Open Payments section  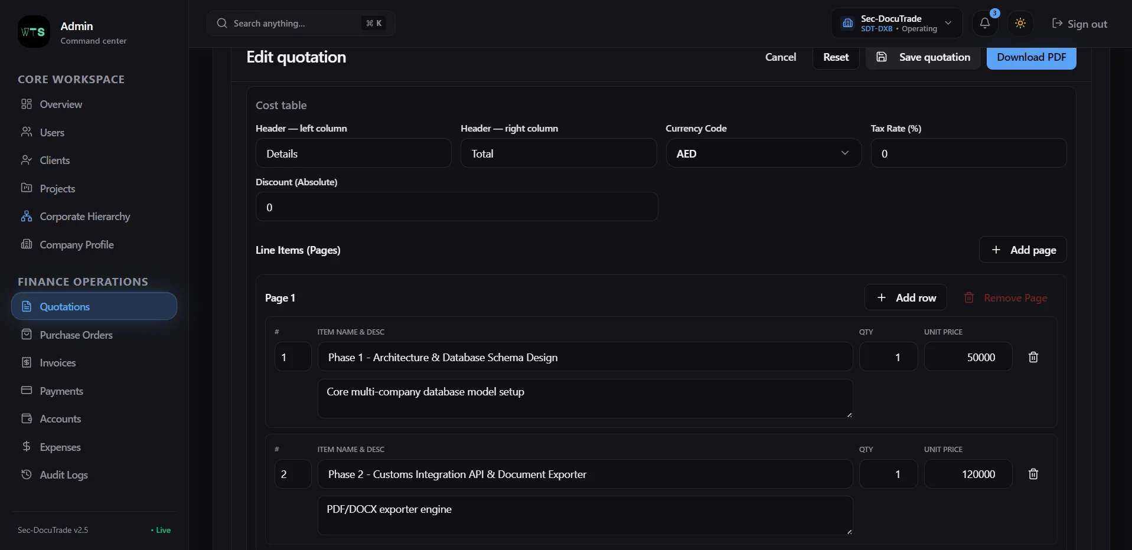(x=94, y=391)
